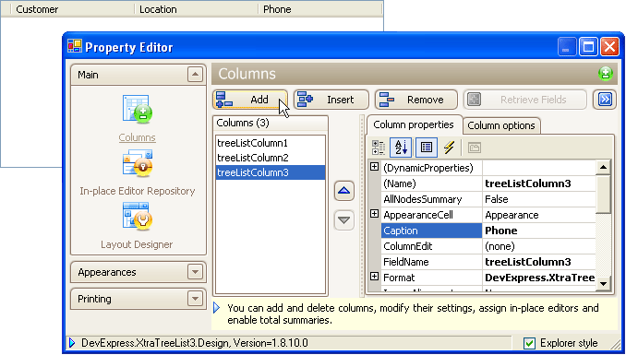Open the Layout Designer icon
The width and height of the screenshot is (626, 355).
tap(138, 216)
